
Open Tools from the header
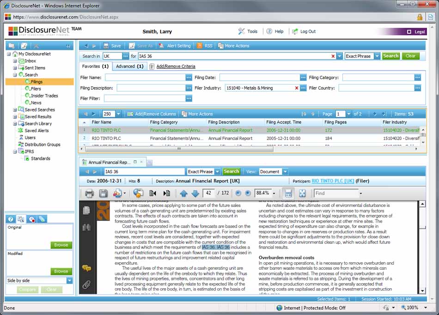[248, 31]
